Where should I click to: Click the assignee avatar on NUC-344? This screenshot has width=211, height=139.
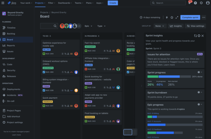(x=76, y=54)
